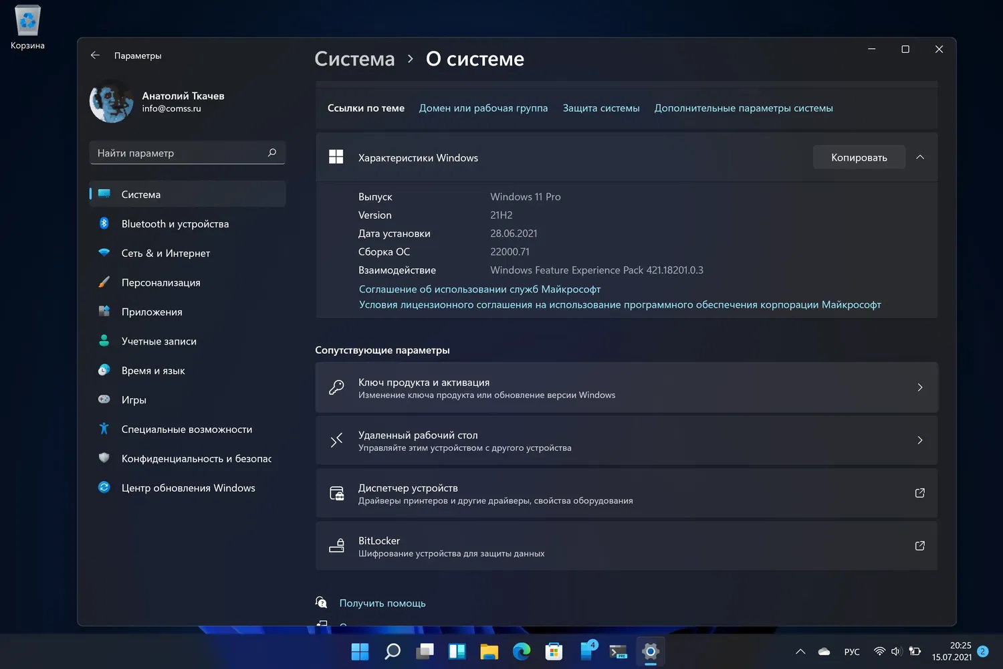
Task: Open Microsoft Store from the taskbar
Action: pyautogui.click(x=553, y=651)
